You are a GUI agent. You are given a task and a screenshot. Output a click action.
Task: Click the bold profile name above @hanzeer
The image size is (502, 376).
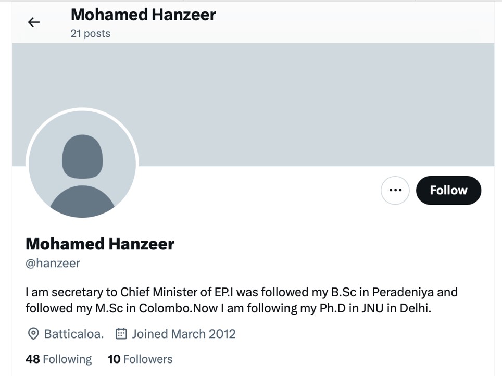point(100,244)
